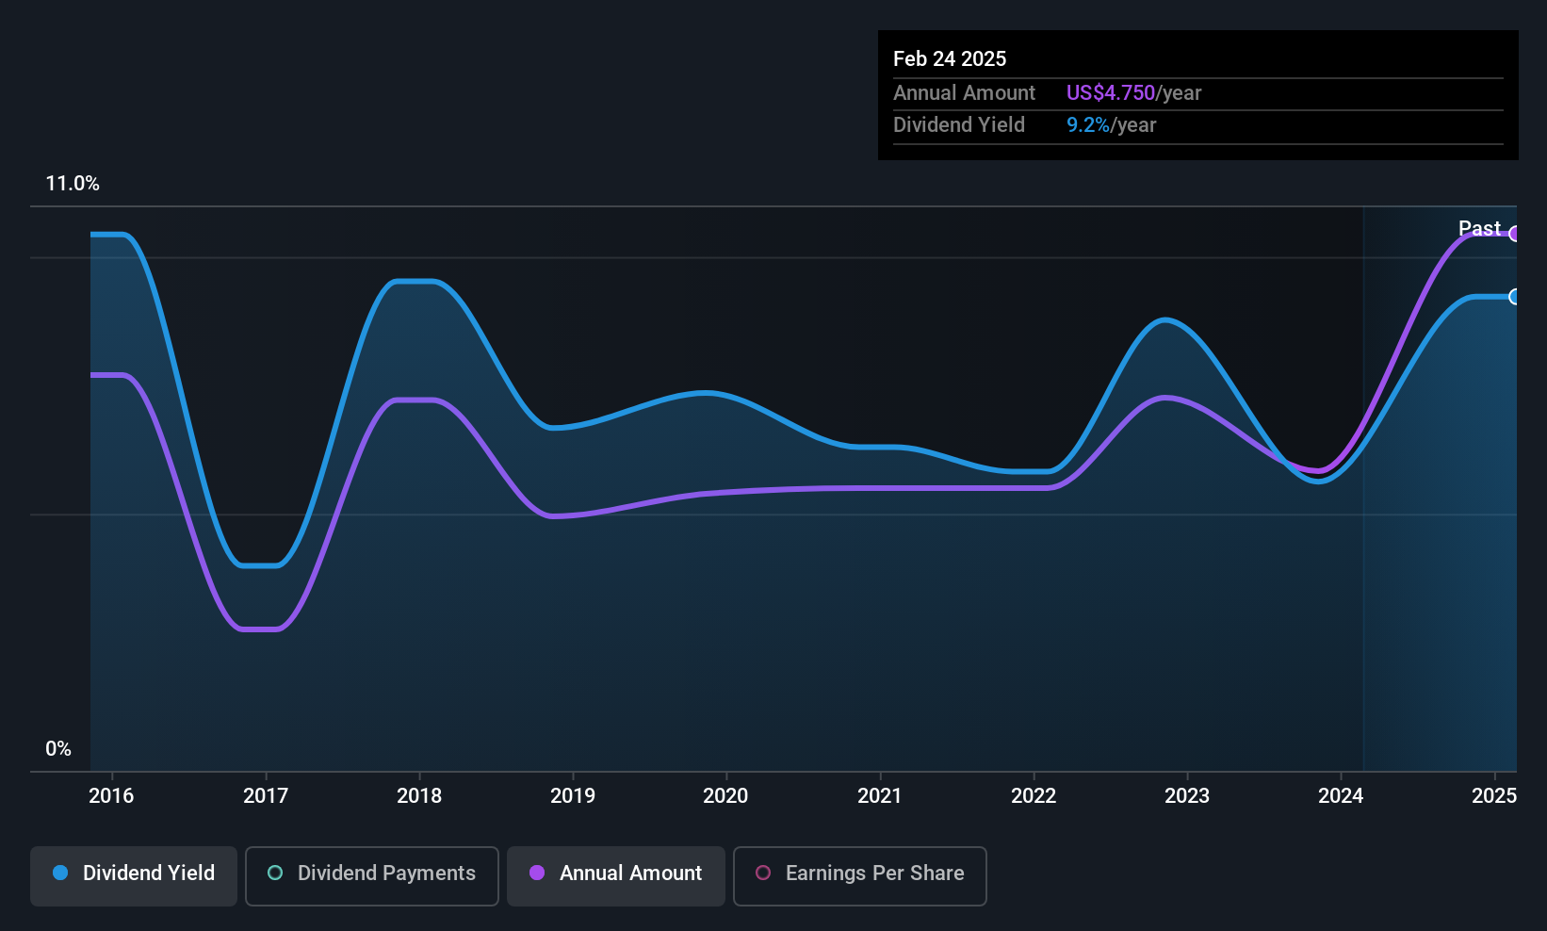Click the 2024 axis label
The width and height of the screenshot is (1547, 931).
pos(1341,795)
